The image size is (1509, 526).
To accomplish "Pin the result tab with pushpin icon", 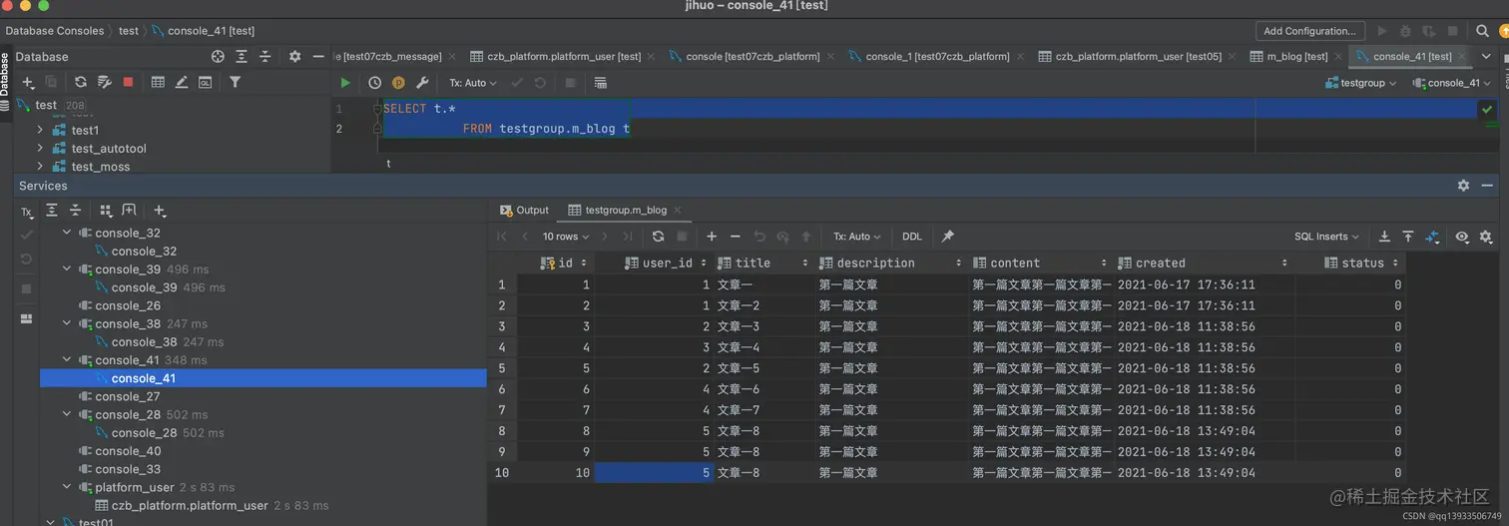I will [x=948, y=237].
